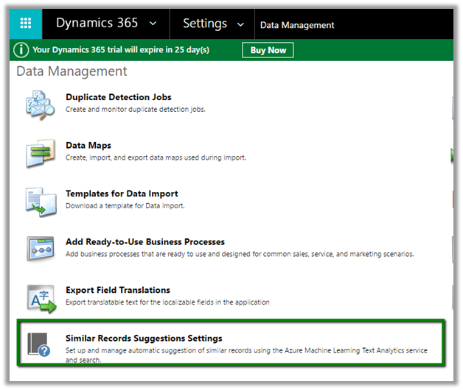Screen dimensions: 463x390
Task: Click the Add Ready-to-Use Business Processes icon
Action: click(40, 249)
